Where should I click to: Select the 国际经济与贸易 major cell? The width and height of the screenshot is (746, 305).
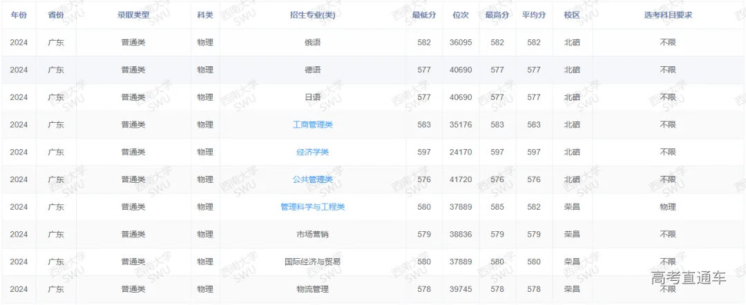[312, 262]
